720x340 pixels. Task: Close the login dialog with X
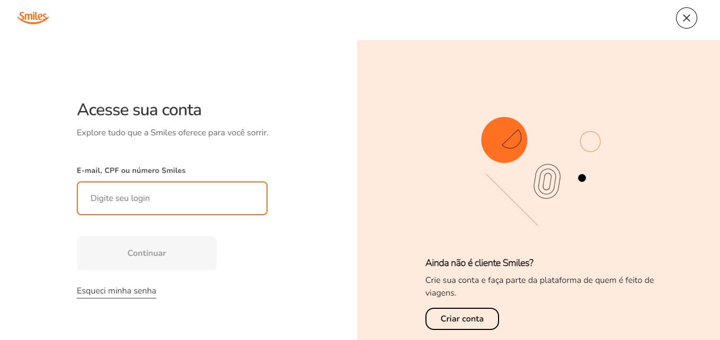686,18
